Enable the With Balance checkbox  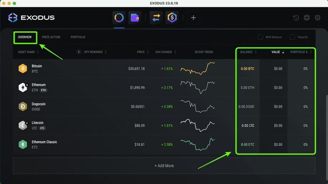click(260, 37)
